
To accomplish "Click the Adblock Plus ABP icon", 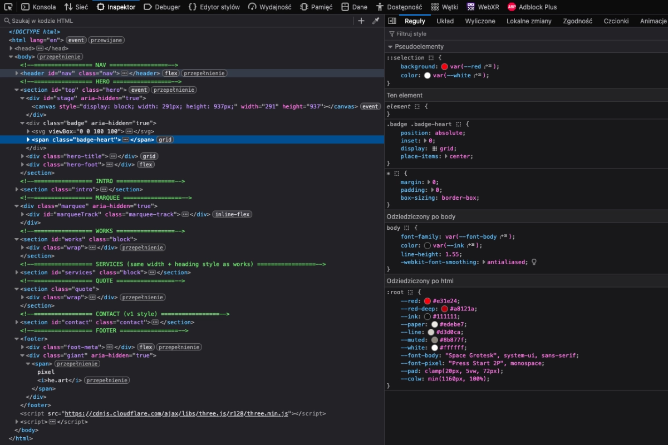I will click(512, 7).
